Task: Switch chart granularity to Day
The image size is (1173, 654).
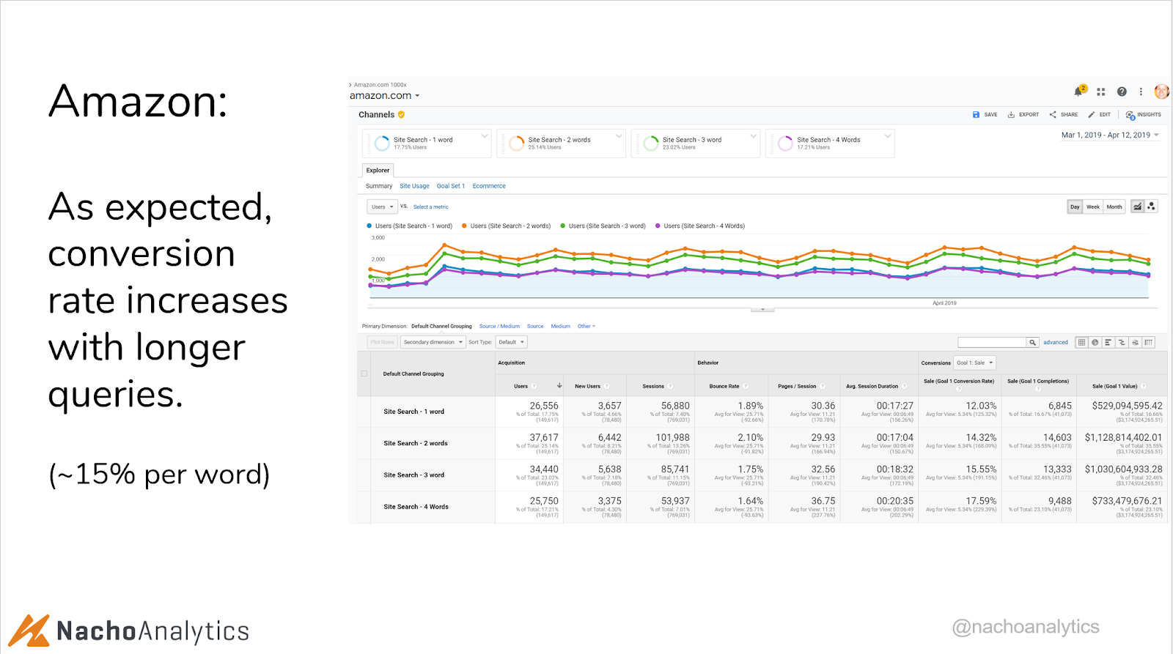Action: 1075,207
